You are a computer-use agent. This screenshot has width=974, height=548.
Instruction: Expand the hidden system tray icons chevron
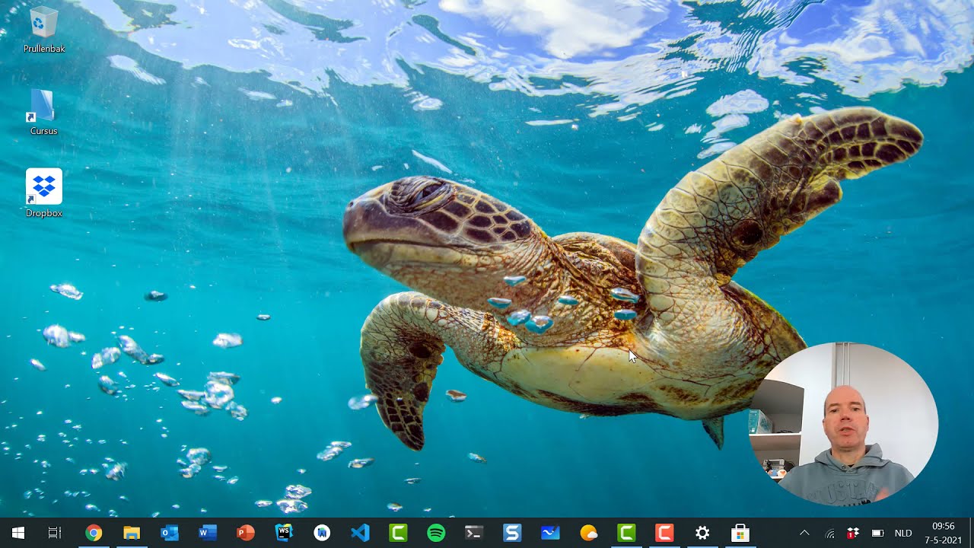(x=804, y=533)
